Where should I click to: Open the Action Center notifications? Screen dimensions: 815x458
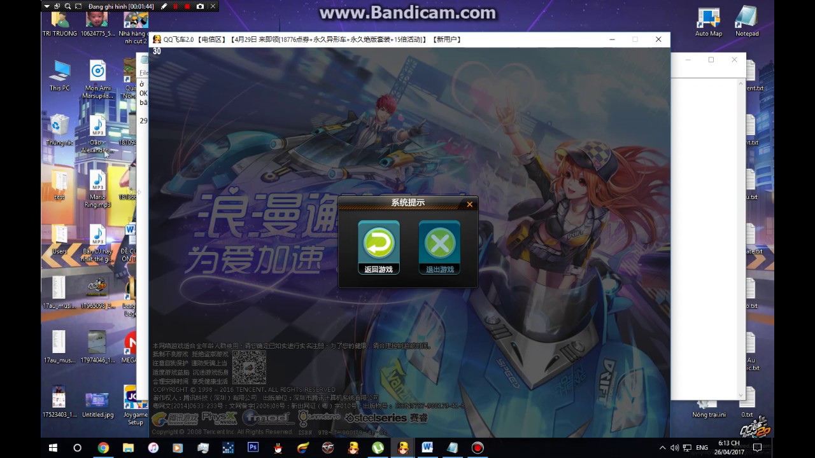pos(757,448)
